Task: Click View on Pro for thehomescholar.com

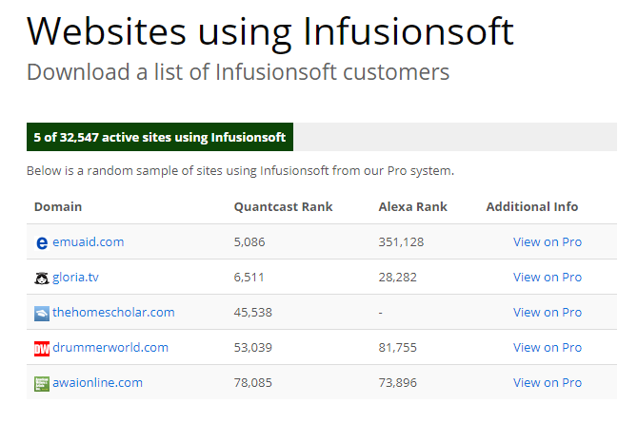Action: point(548,312)
